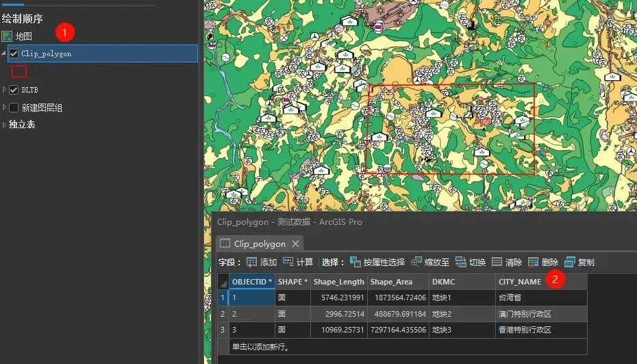The height and width of the screenshot is (364, 637).
Task: Click the 清除 button label
Action: point(514,263)
